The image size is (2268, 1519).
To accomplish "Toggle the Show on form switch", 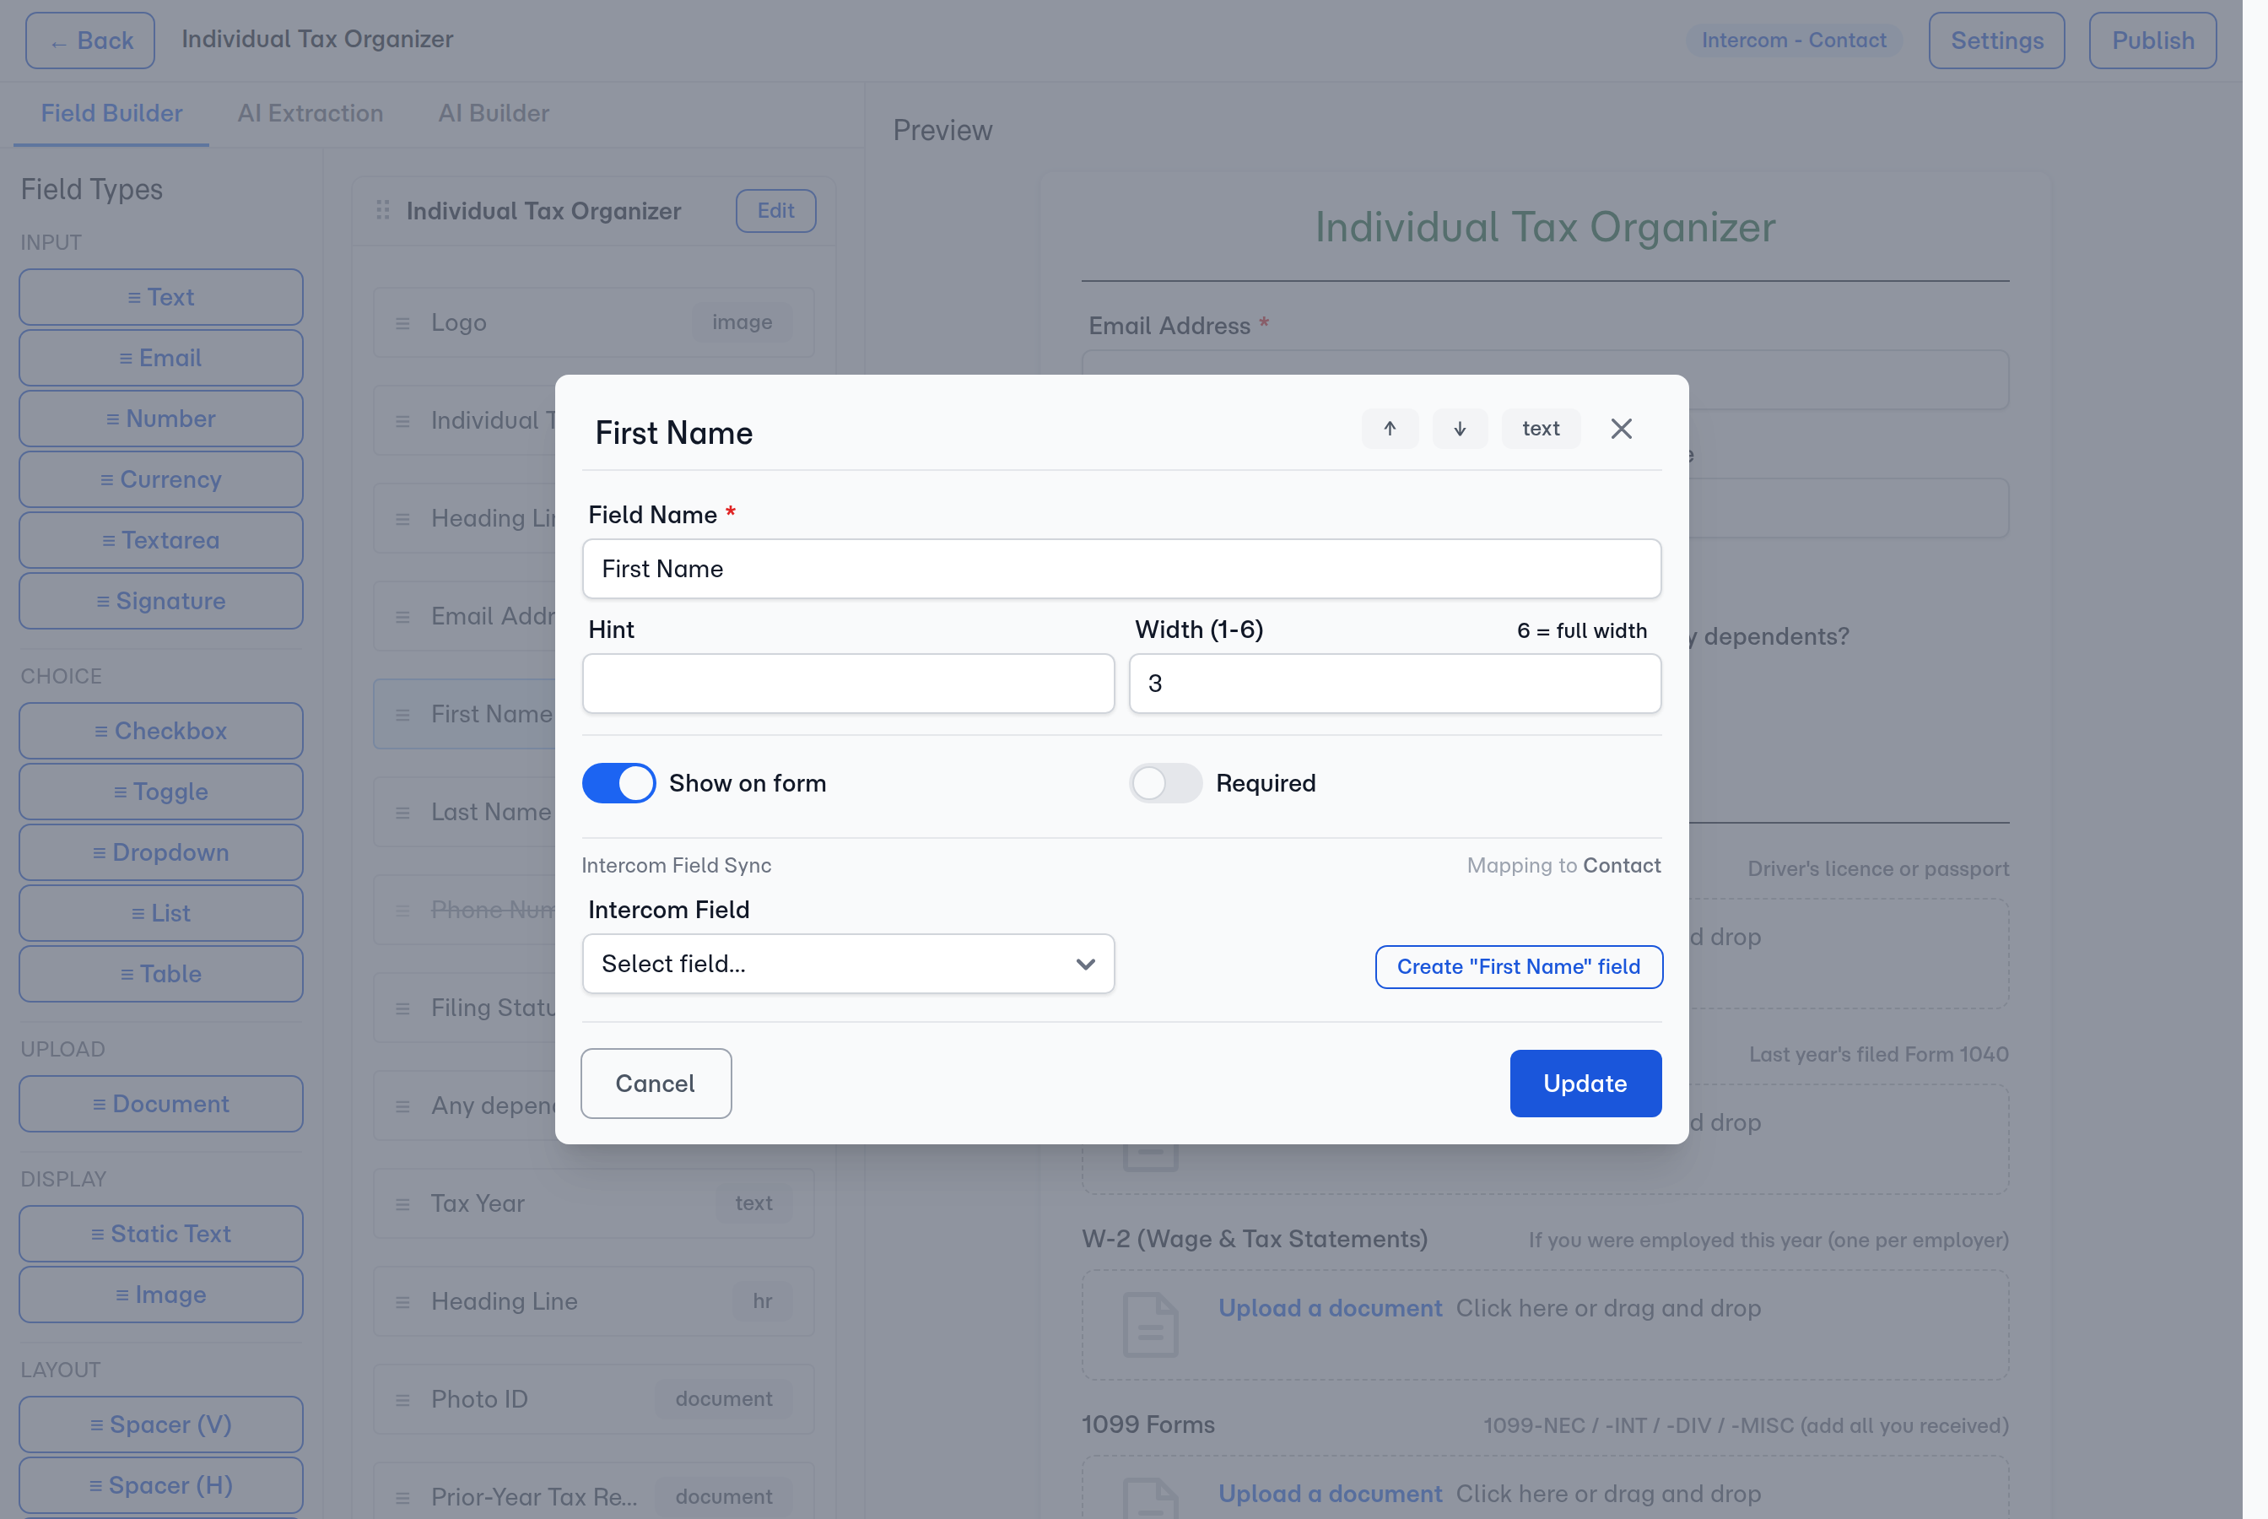I will pos(618,783).
